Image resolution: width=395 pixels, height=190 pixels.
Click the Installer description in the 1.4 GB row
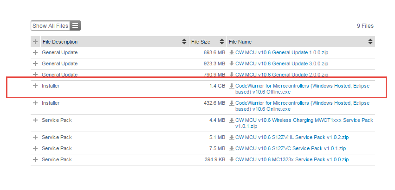tap(51, 86)
